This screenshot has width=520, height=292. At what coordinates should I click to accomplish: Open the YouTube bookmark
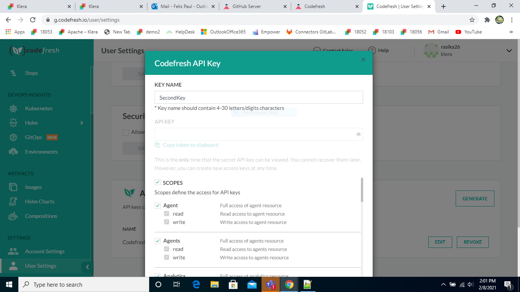(469, 32)
